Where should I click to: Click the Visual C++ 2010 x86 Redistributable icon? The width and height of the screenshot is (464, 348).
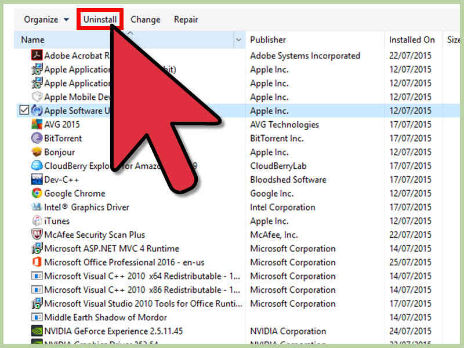37,289
